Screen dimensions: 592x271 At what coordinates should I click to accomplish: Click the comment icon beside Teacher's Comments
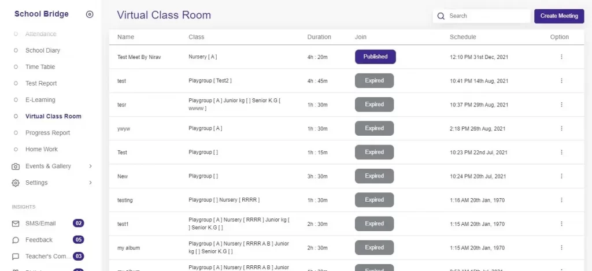tap(16, 257)
